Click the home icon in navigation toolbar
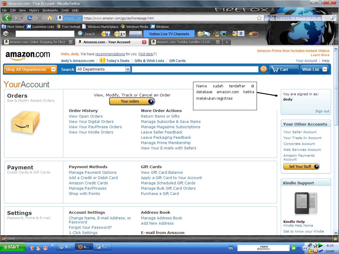 click(x=50, y=18)
